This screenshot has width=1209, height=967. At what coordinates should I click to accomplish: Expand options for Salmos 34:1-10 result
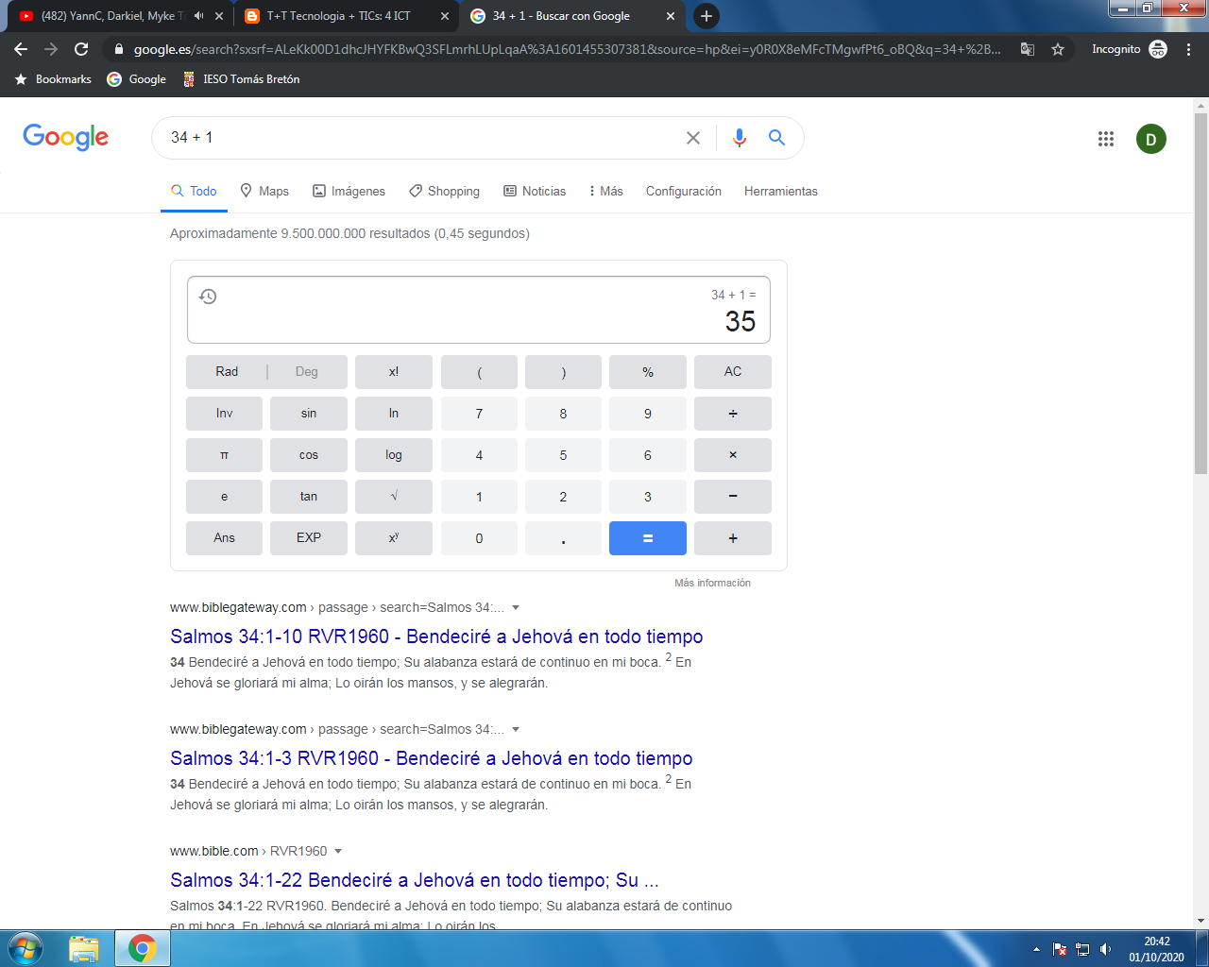click(x=516, y=608)
